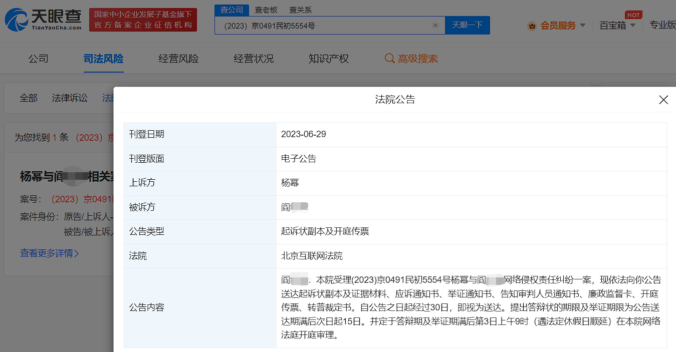Click the 会员服务 crown icon
The height and width of the screenshot is (352, 676).
click(x=532, y=26)
